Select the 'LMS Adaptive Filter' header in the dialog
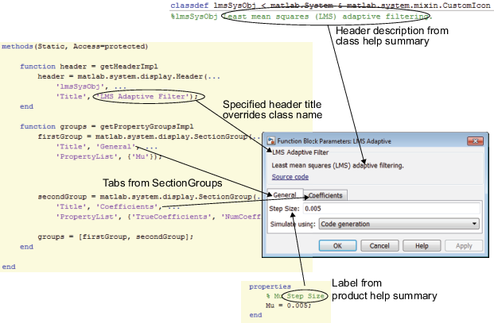 click(x=300, y=152)
